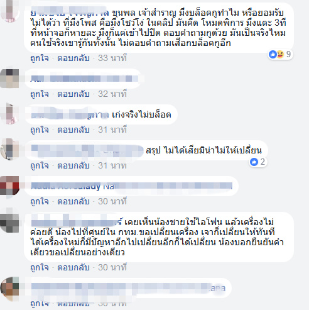Reply to the เก่งจริงไม่บล็อค comment via ตอบกลับ
The width and height of the screenshot is (309, 310).
[x=73, y=130]
